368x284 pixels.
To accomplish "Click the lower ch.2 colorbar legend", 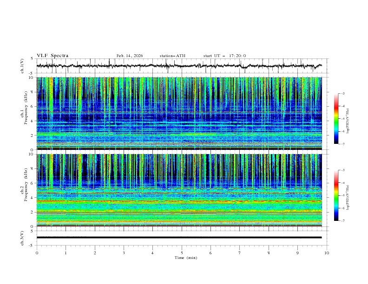I will tap(336, 195).
